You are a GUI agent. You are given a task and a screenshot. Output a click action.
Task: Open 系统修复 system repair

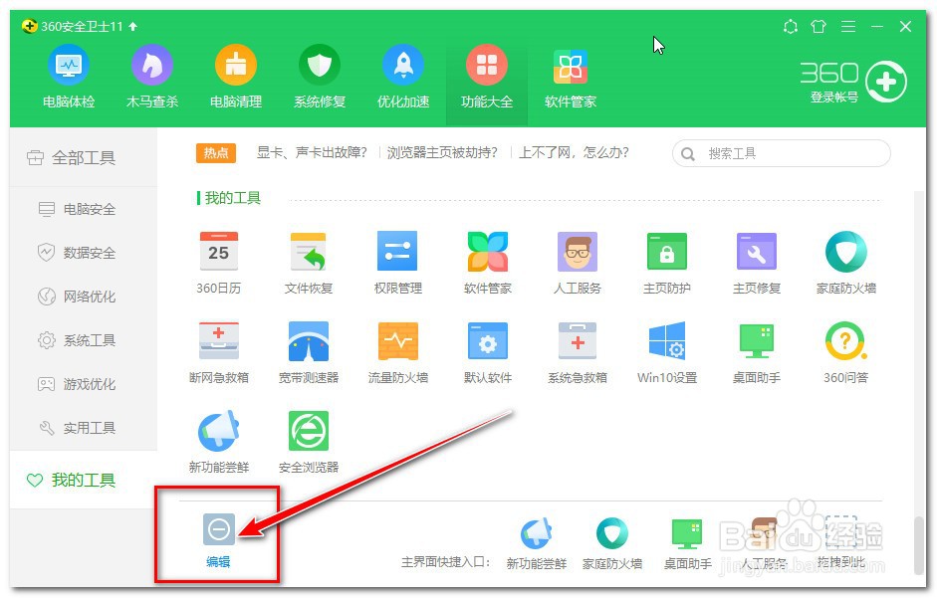tap(320, 77)
